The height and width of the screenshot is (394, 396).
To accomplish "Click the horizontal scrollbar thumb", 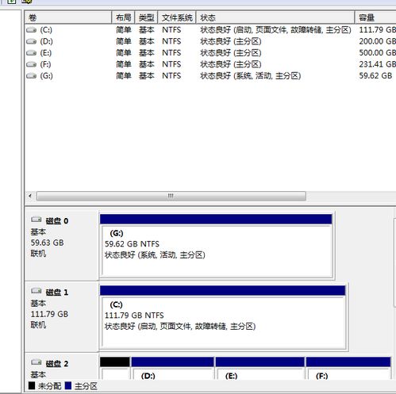I will 171,196.
